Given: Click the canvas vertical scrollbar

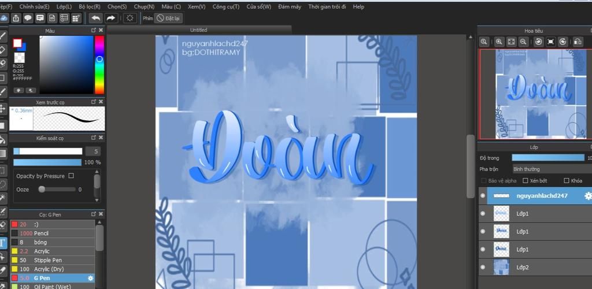Looking at the screenshot, I should coord(470,166).
